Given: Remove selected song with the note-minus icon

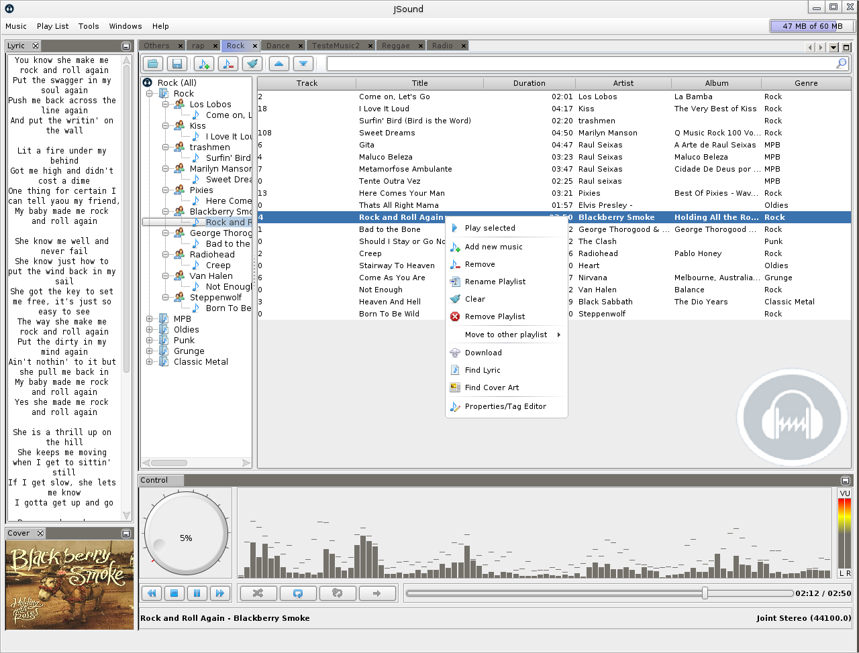Looking at the screenshot, I should pos(228,63).
